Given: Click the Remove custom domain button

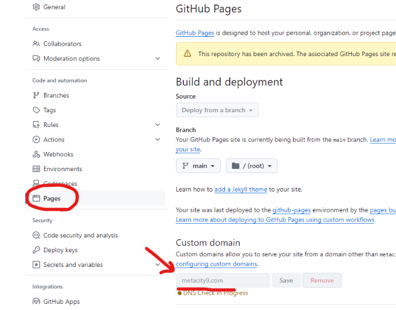Looking at the screenshot, I should (x=322, y=281).
